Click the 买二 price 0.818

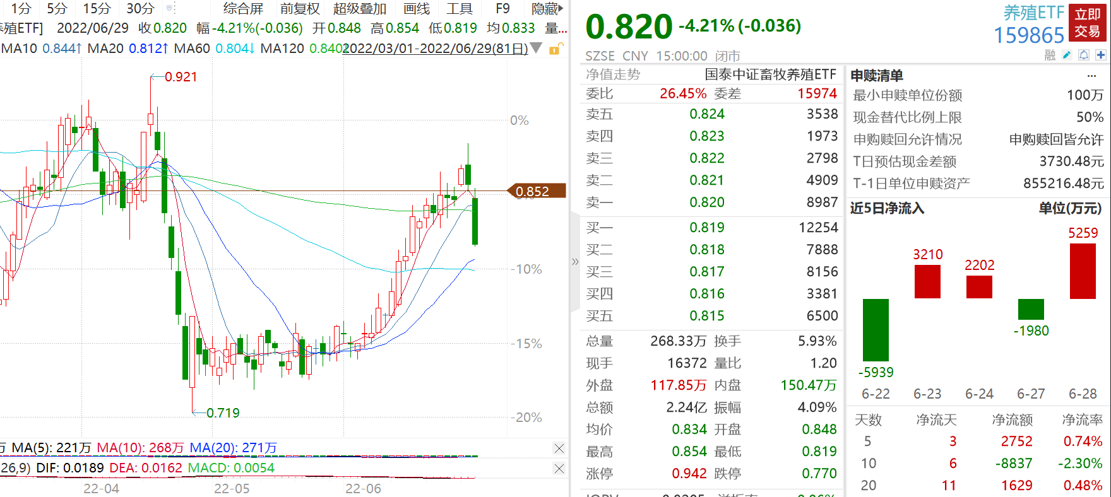pos(707,250)
